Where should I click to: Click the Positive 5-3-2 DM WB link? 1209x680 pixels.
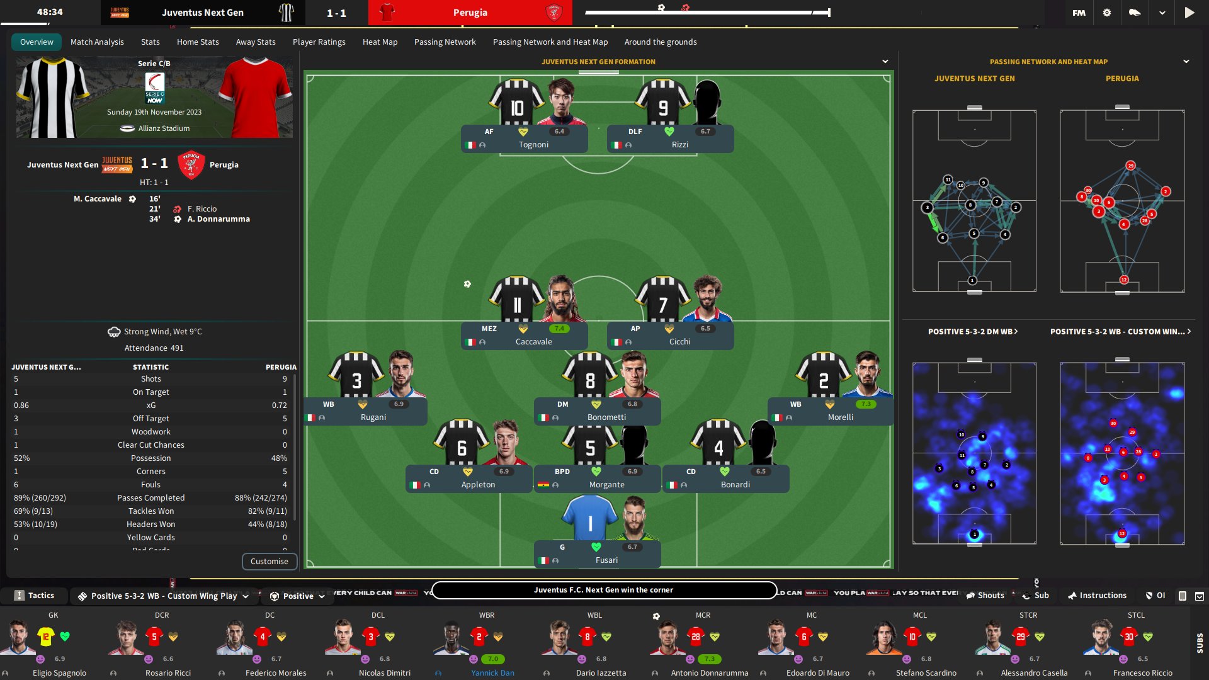click(974, 331)
